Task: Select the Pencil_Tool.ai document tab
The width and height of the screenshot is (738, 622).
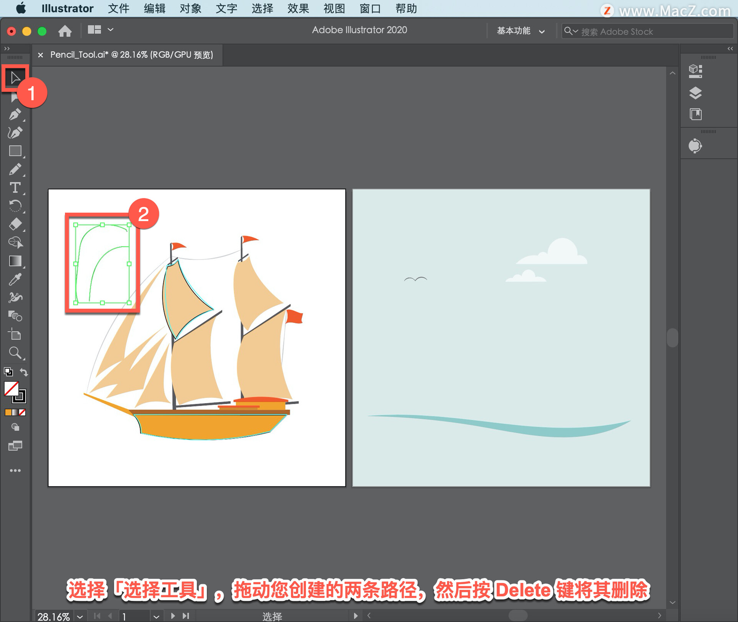Action: [131, 55]
